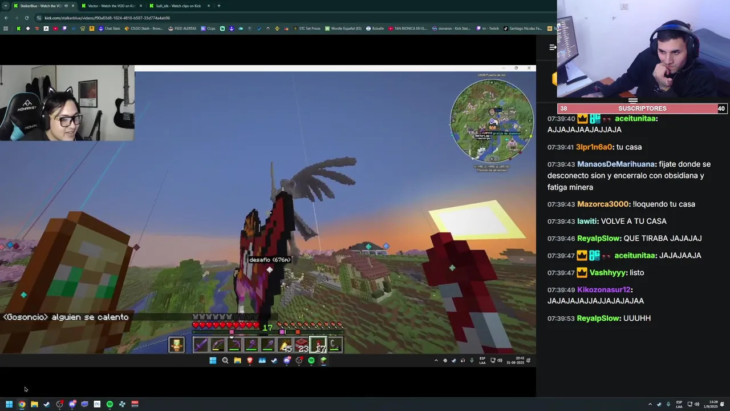Viewport: 730px width, 411px height.
Task: Click Start button on the video's taskbar
Action: tap(213, 360)
